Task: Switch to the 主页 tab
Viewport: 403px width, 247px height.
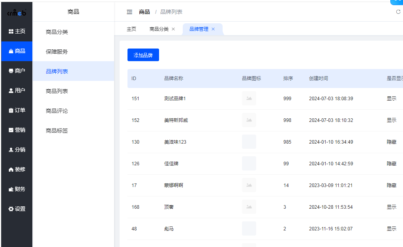Action: [x=131, y=29]
